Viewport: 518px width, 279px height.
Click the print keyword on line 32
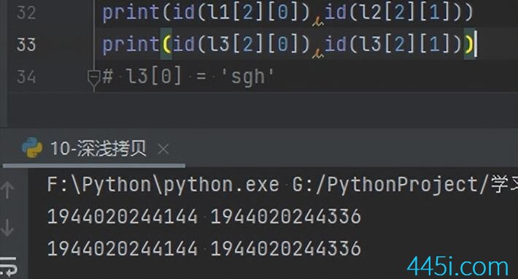click(131, 13)
